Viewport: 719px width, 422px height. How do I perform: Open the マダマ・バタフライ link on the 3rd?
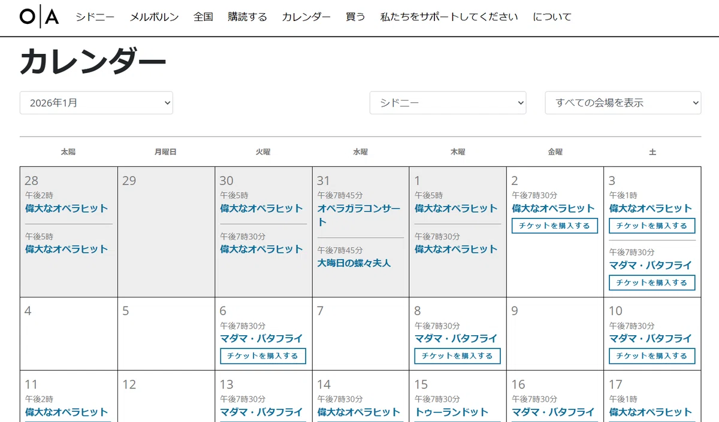coord(651,265)
